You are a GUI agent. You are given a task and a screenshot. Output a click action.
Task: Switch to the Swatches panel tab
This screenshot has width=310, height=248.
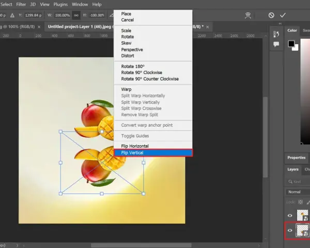click(x=306, y=30)
